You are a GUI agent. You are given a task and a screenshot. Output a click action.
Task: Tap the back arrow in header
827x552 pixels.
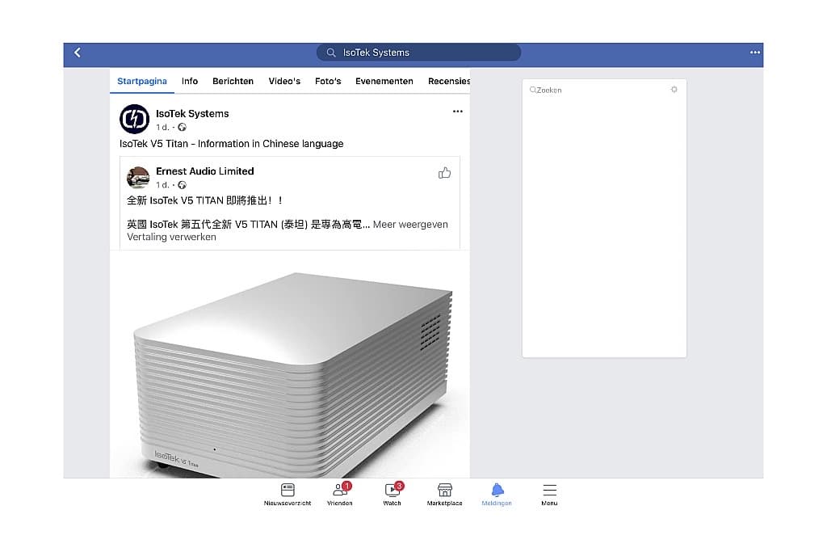78,53
